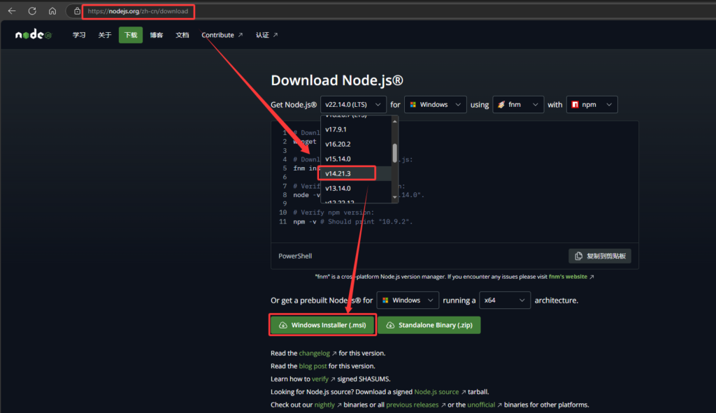Choose v14.21.3 from version list
The image size is (716, 413).
pyautogui.click(x=356, y=173)
